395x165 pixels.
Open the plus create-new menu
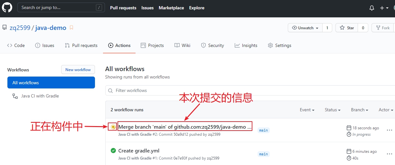(x=384, y=8)
